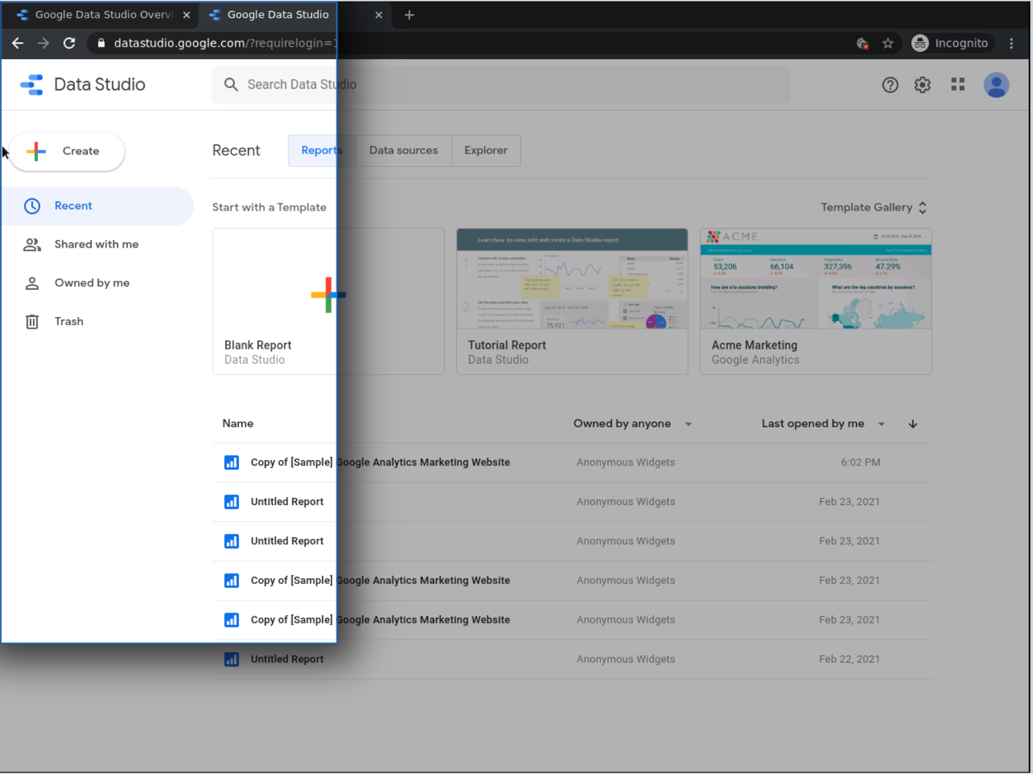Switch to the Reports tab
Screen dimensions: 1033x774
point(322,150)
